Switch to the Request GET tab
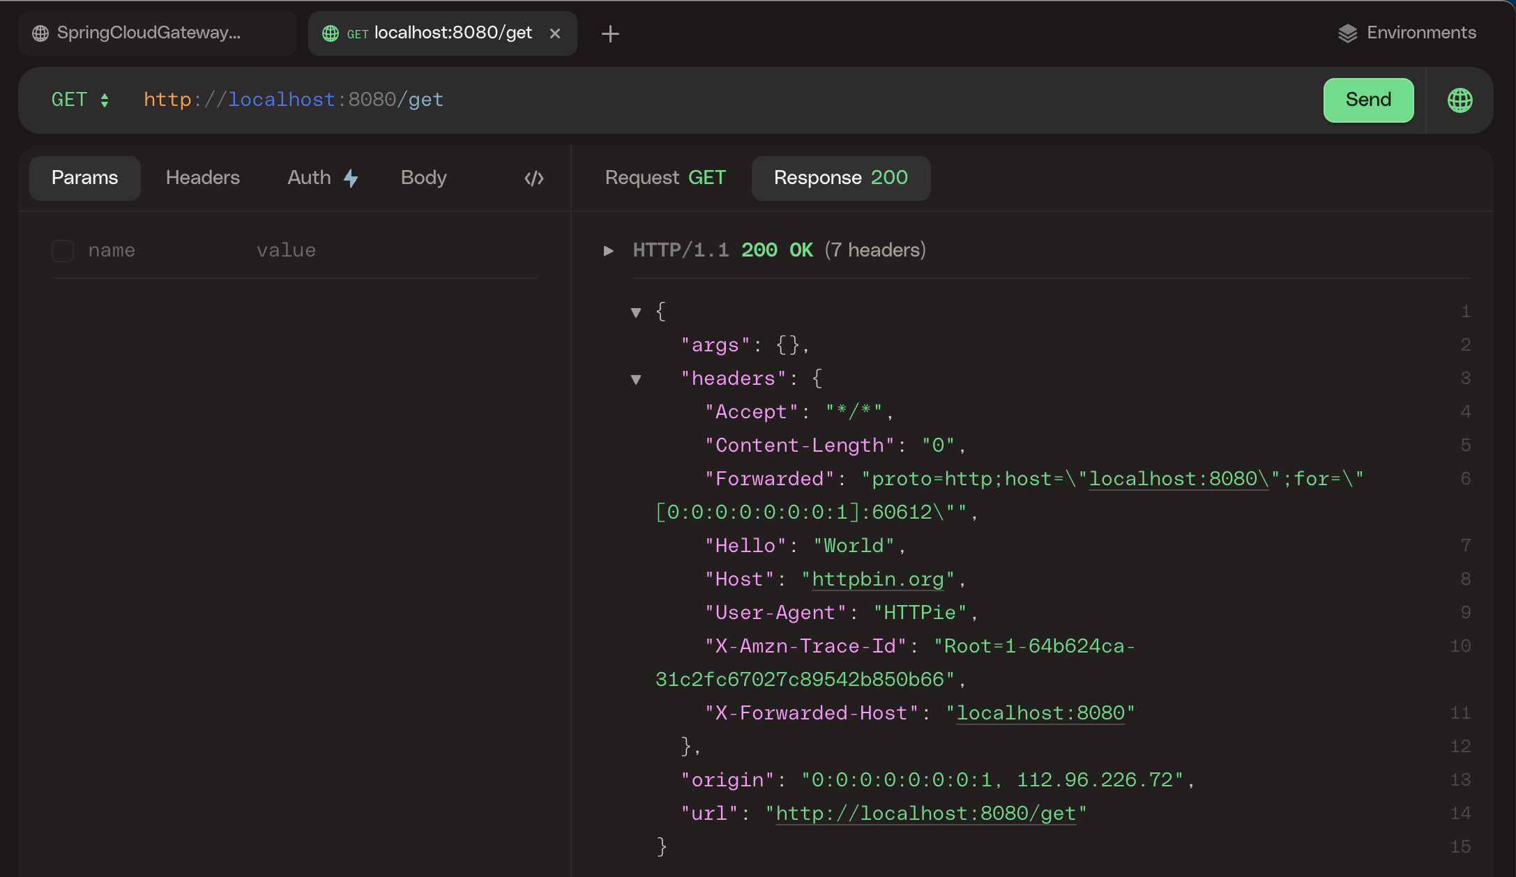Image resolution: width=1516 pixels, height=877 pixels. (665, 178)
